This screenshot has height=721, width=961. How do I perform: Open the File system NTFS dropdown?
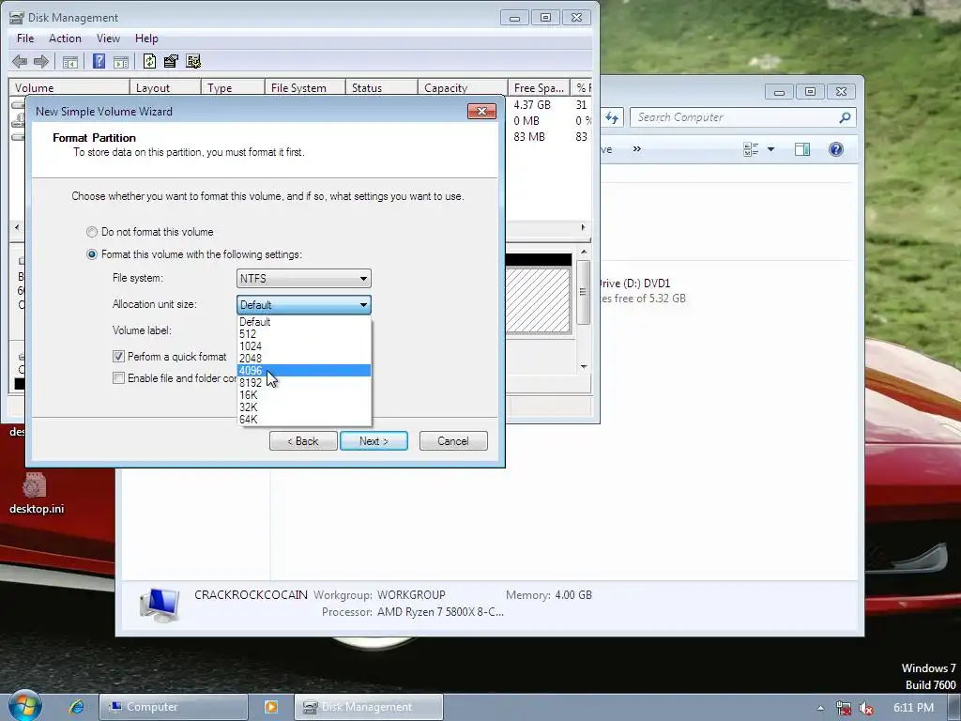[303, 278]
